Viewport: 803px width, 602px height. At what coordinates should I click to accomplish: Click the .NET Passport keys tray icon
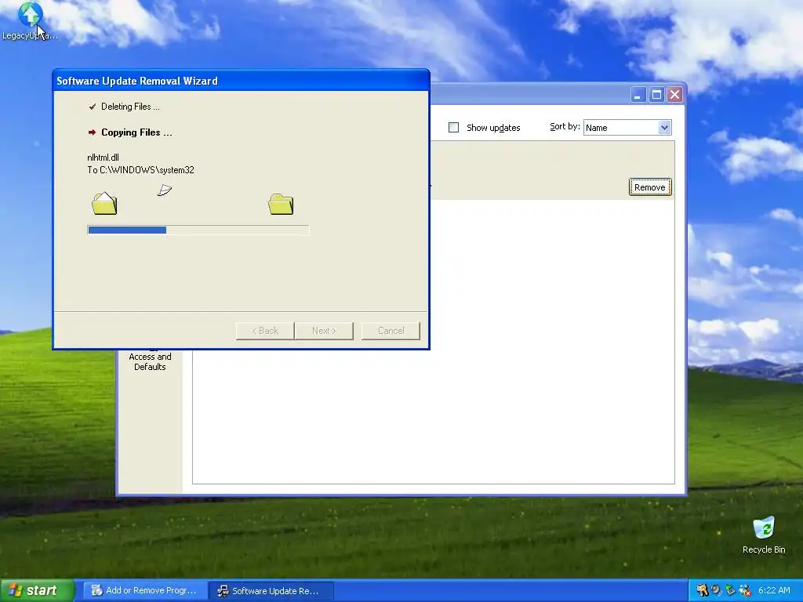tap(702, 590)
